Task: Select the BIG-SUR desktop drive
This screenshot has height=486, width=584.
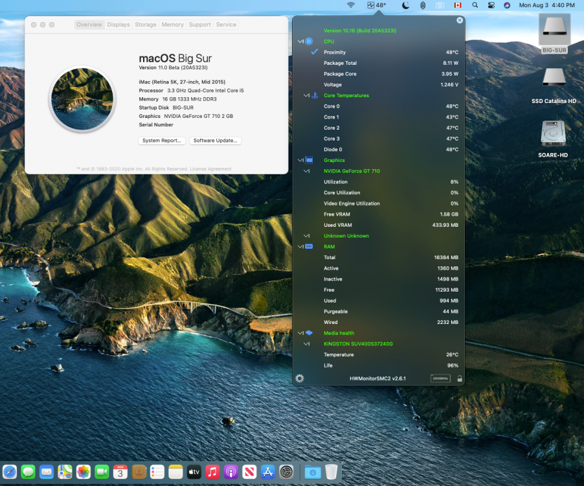Action: (x=554, y=34)
